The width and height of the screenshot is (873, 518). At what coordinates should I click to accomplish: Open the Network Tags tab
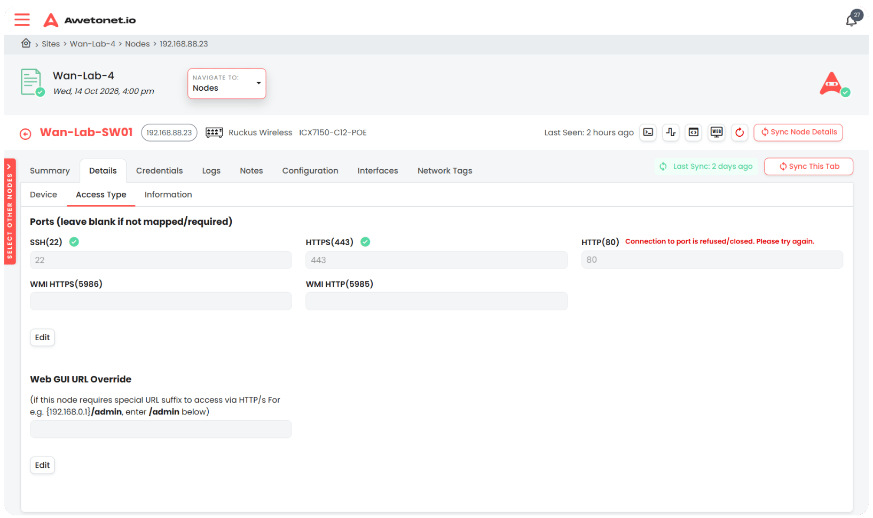click(x=445, y=170)
